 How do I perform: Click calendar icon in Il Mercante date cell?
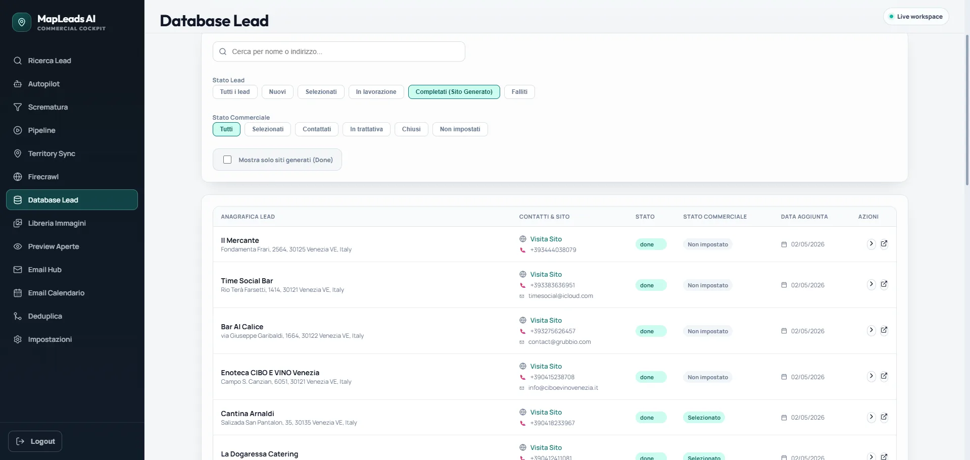[x=784, y=244]
